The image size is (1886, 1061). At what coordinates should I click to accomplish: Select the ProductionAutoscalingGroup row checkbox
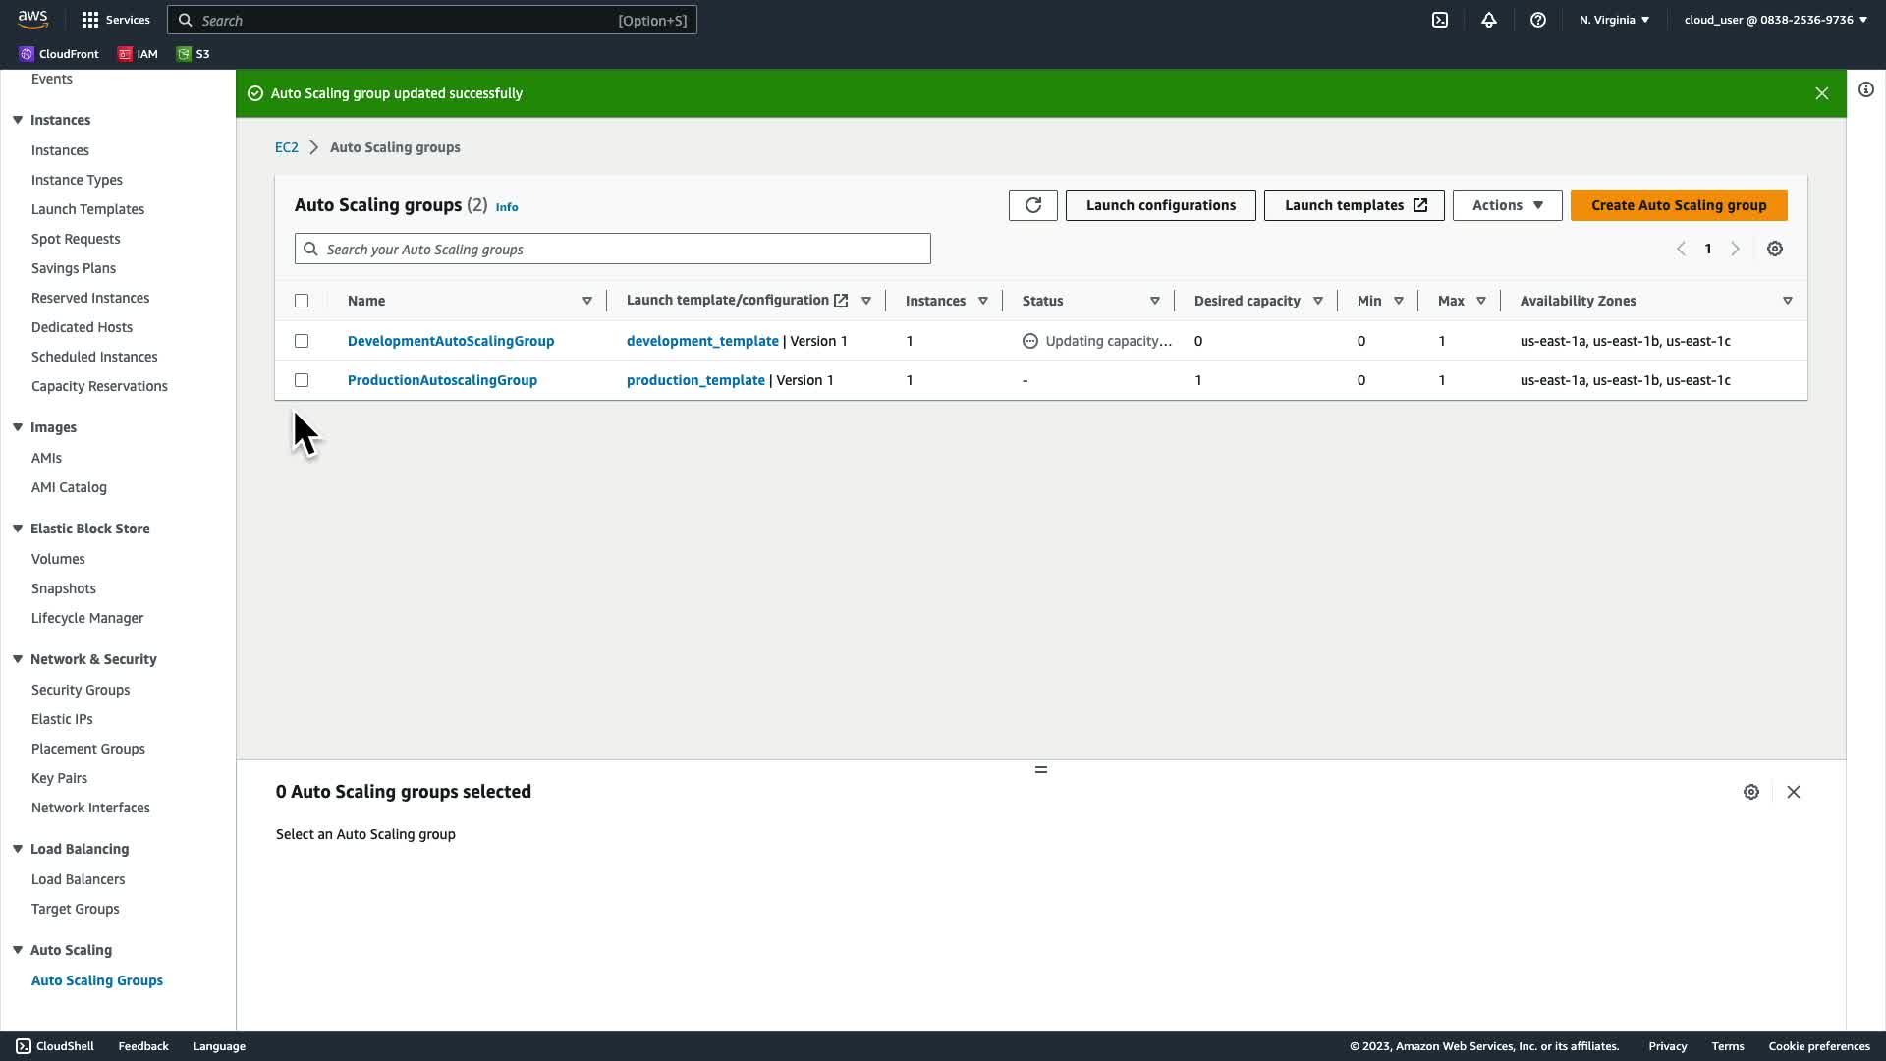302,380
